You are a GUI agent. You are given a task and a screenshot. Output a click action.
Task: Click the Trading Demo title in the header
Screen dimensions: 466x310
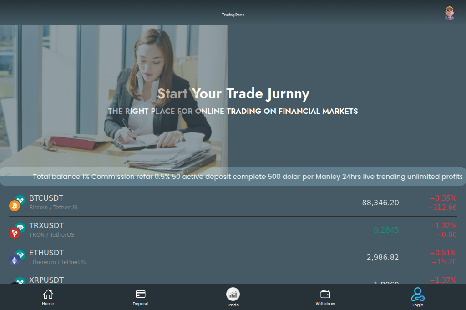pyautogui.click(x=233, y=14)
